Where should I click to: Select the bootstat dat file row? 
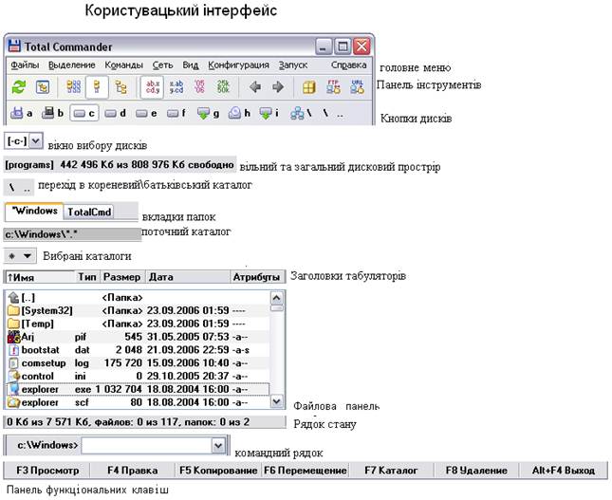[x=138, y=350]
